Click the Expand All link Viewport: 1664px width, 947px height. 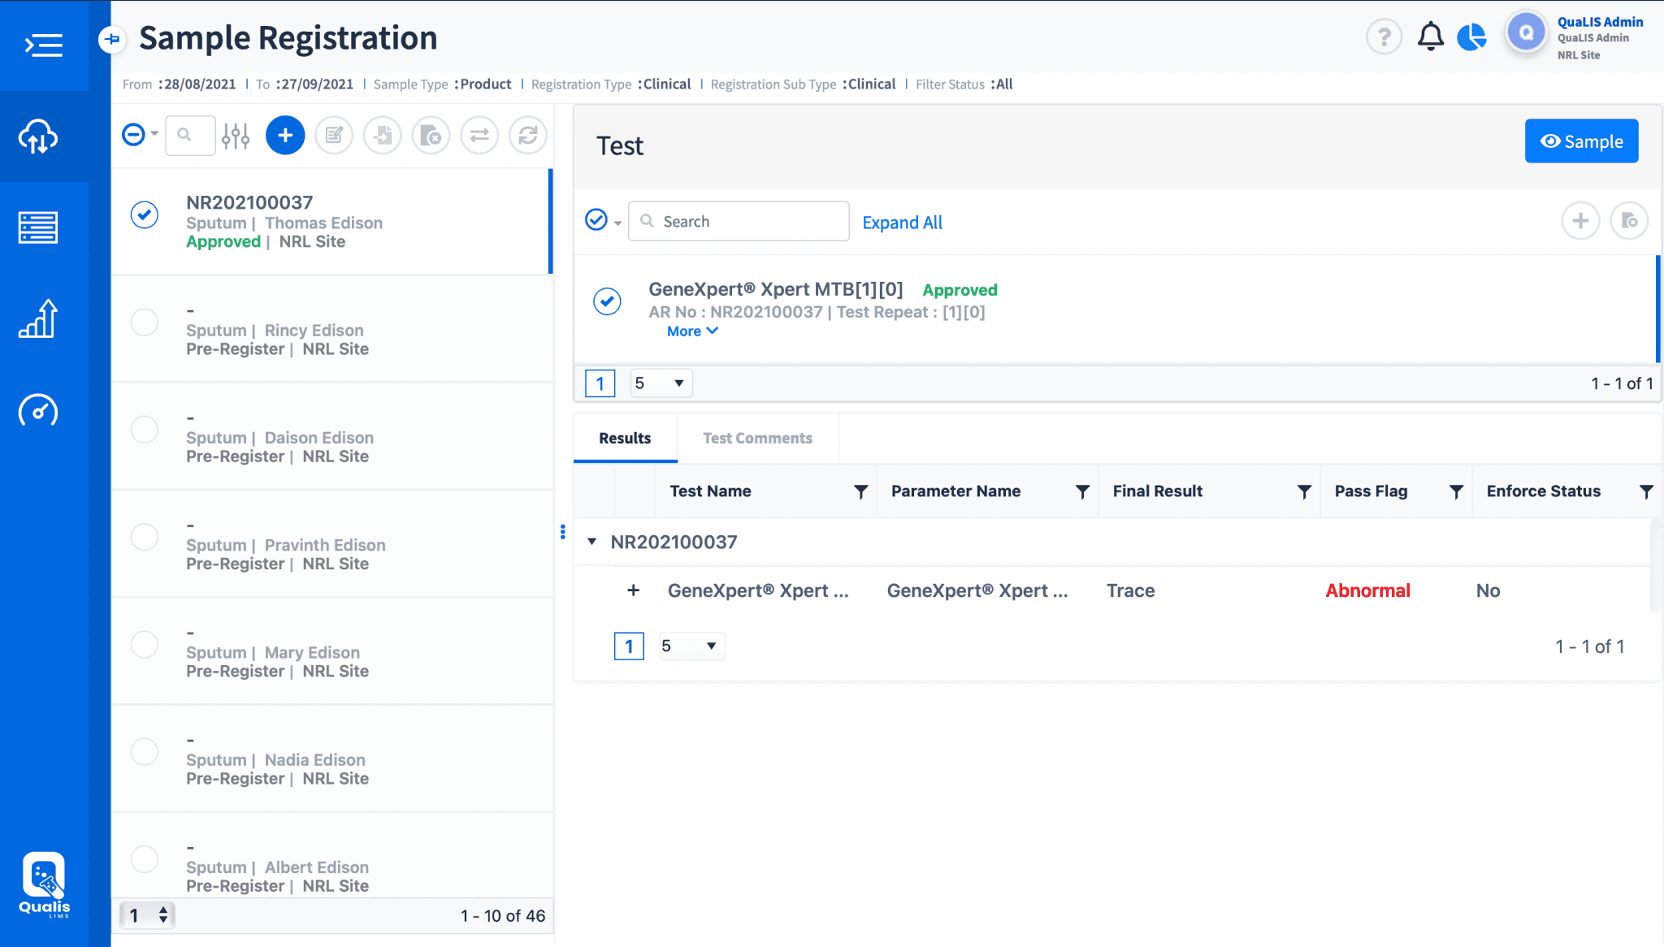pos(902,223)
